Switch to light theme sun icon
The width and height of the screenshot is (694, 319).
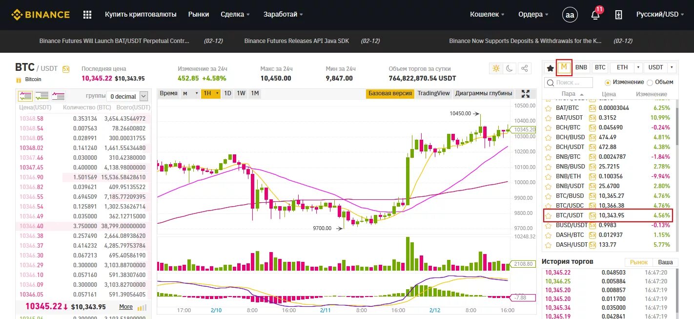pos(496,68)
